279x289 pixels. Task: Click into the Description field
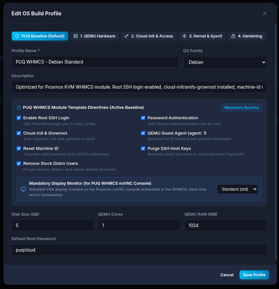coord(139,87)
